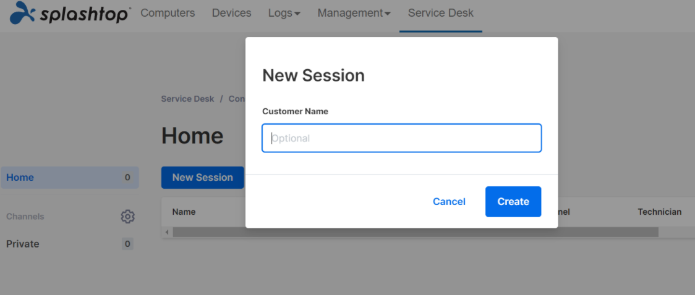Open Channels settings gear icon

pos(127,217)
